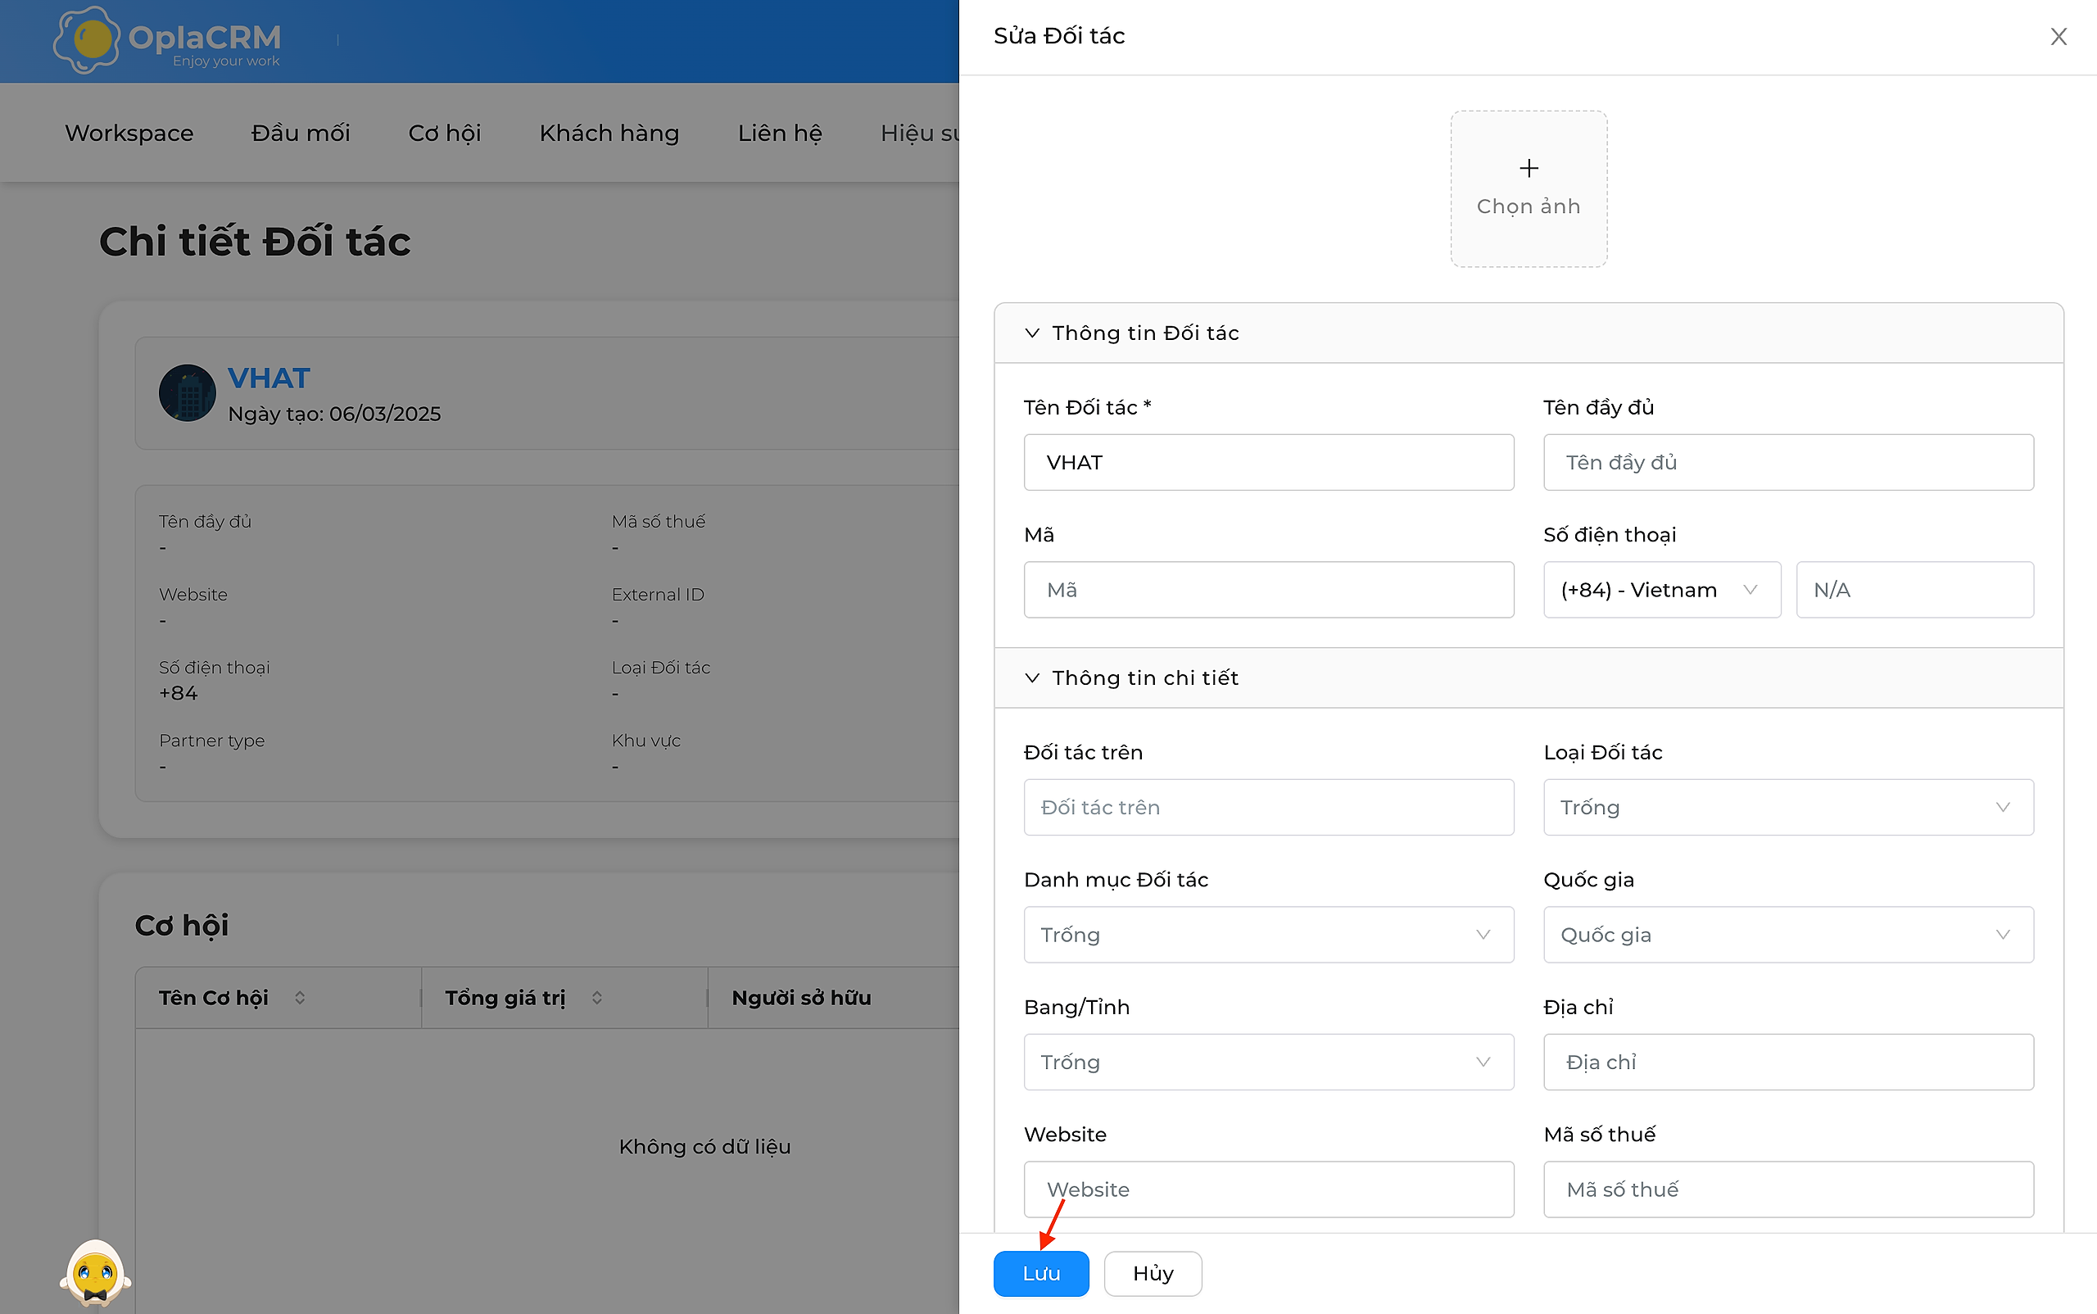Click the Người sở hữu column header
The width and height of the screenshot is (2097, 1314).
tap(801, 998)
